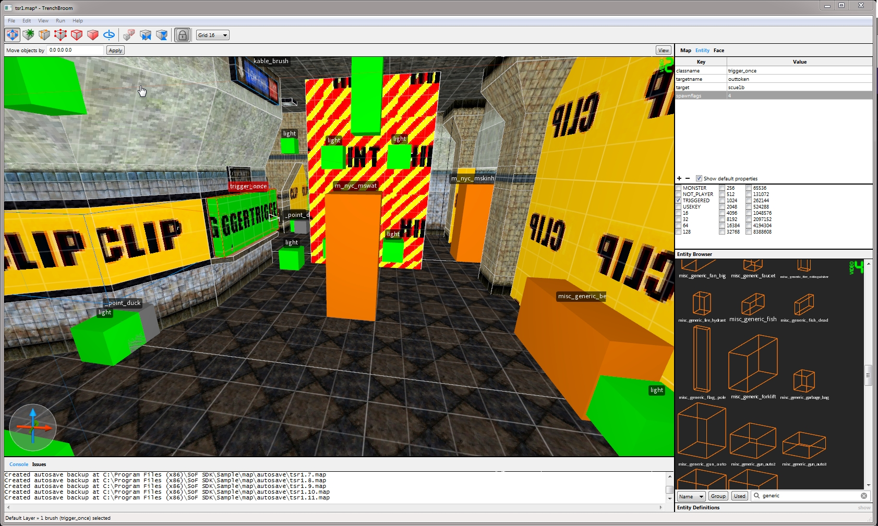
Task: Activate the default move objects tool
Action: coord(13,35)
